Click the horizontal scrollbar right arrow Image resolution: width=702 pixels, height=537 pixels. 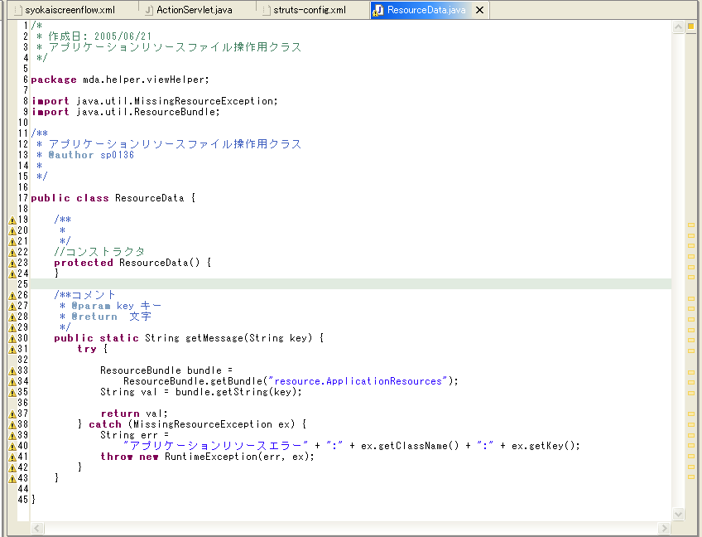click(665, 528)
